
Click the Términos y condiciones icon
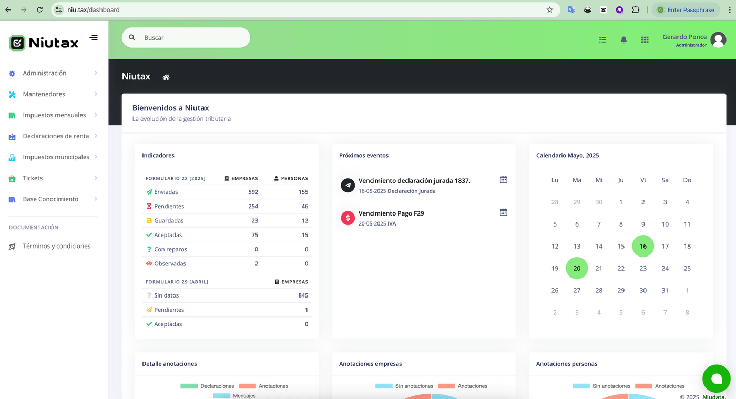[x=12, y=247]
